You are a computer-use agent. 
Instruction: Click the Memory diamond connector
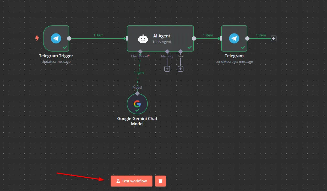(167, 51)
